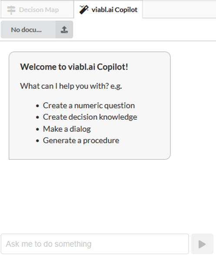This screenshot has width=216, height=255.
Task: Focus the 'Ask me to do something' field
Action: (95, 244)
